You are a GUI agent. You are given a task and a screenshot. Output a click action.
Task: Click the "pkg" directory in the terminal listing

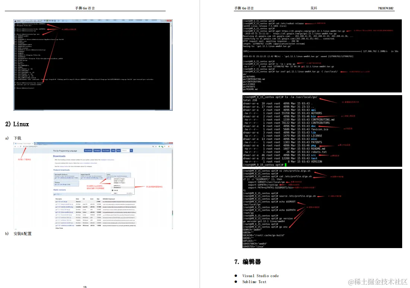tap(313, 145)
